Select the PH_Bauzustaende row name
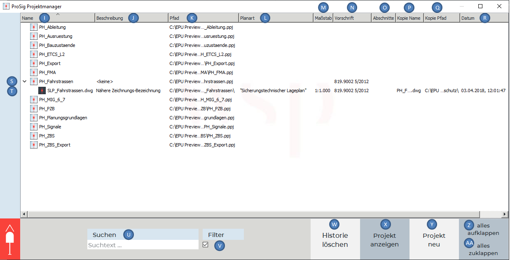 pos(57,45)
